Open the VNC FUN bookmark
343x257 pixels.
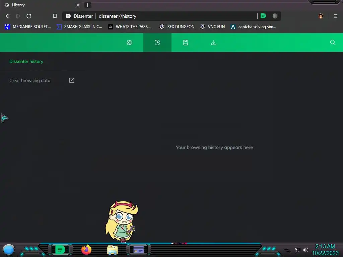tap(212, 27)
